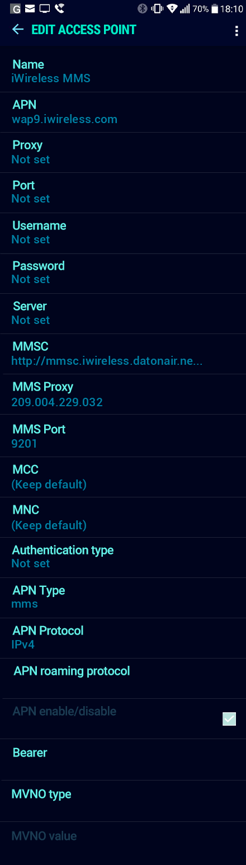
Task: Tap the Wi-Fi status icon
Action: (x=172, y=8)
